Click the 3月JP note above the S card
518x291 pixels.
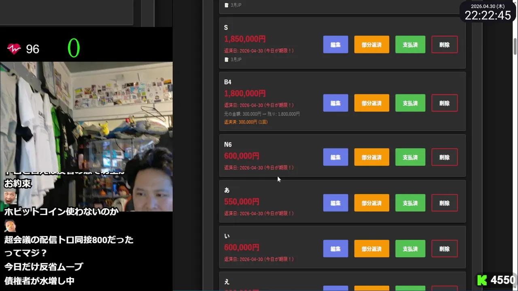click(x=236, y=5)
